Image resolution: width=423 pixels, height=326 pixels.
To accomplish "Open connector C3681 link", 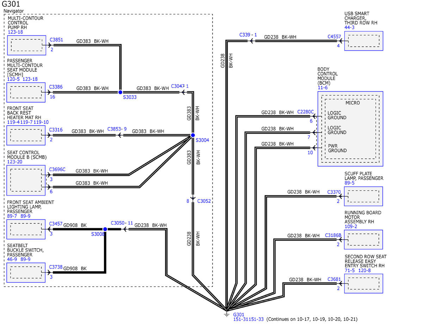I will click(334, 279).
